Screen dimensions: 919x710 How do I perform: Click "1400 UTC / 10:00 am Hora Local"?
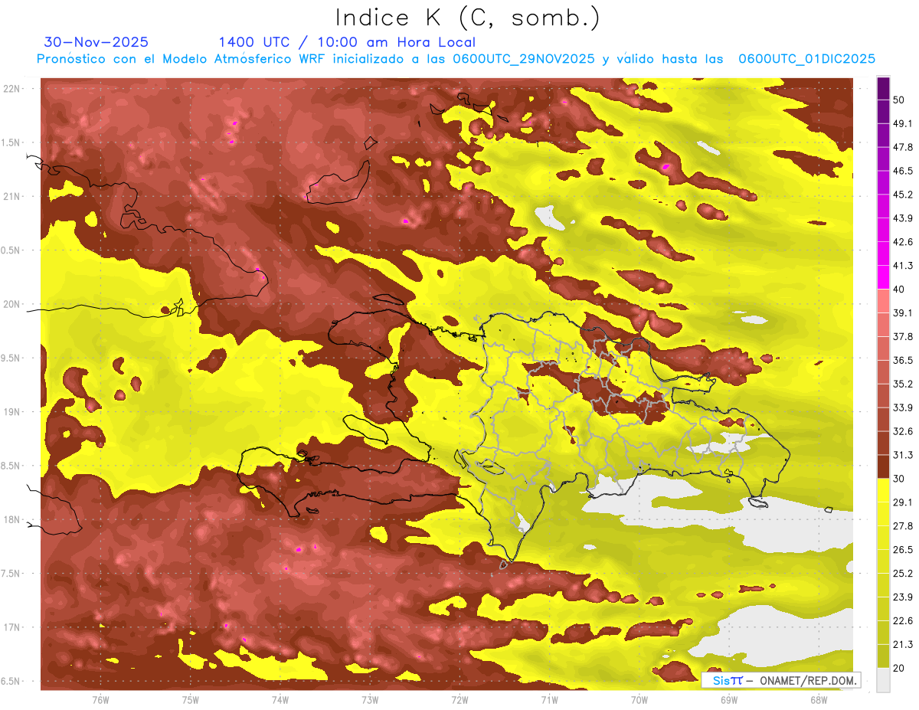[347, 42]
